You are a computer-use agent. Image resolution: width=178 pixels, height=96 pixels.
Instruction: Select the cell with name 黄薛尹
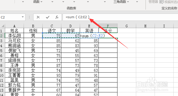(x=14, y=90)
